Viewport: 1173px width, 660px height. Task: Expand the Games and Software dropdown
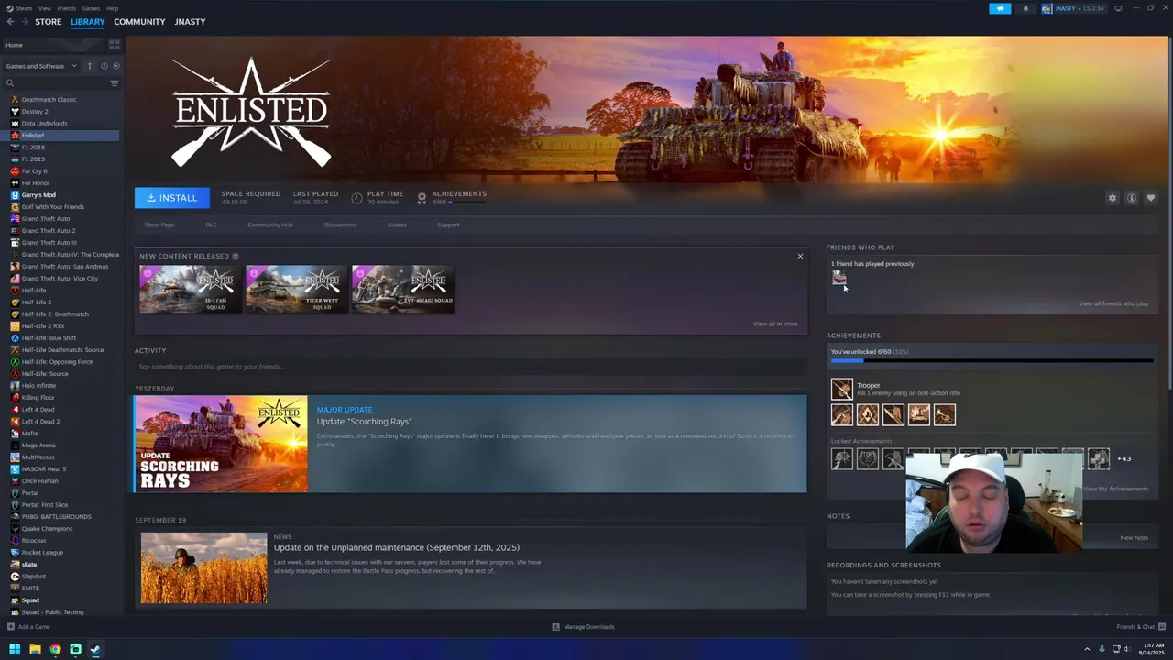coord(41,66)
